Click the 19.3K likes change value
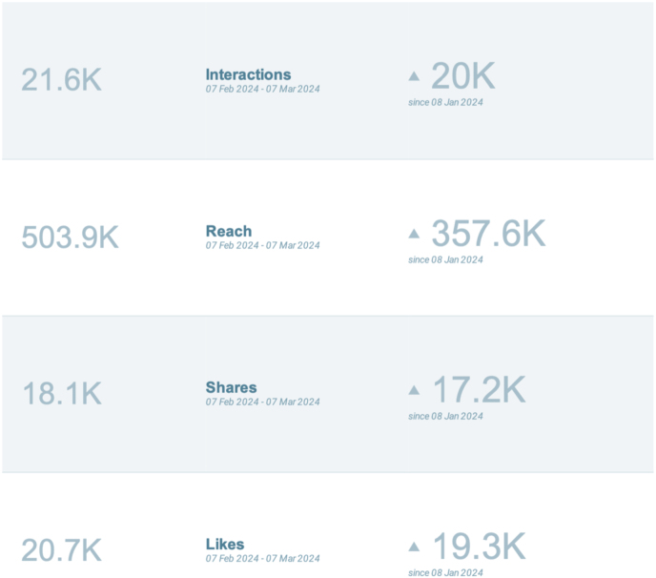The image size is (656, 578). point(479,547)
